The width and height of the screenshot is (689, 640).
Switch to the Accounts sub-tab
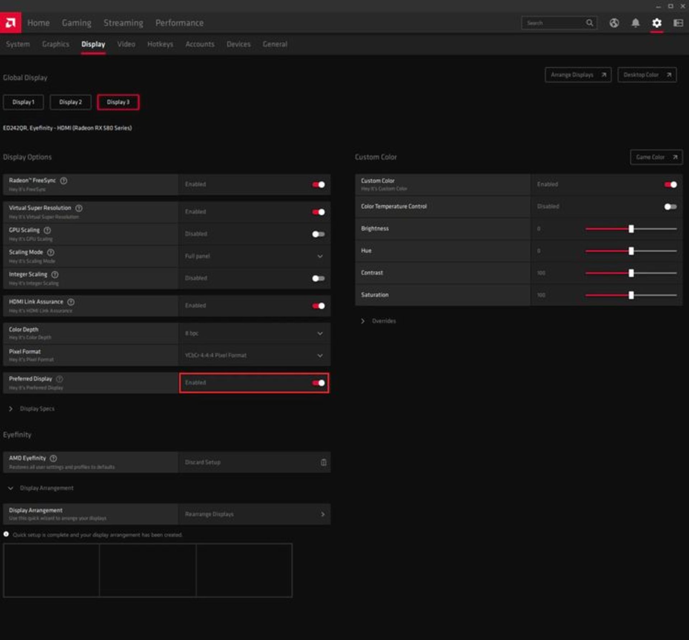[x=200, y=44]
